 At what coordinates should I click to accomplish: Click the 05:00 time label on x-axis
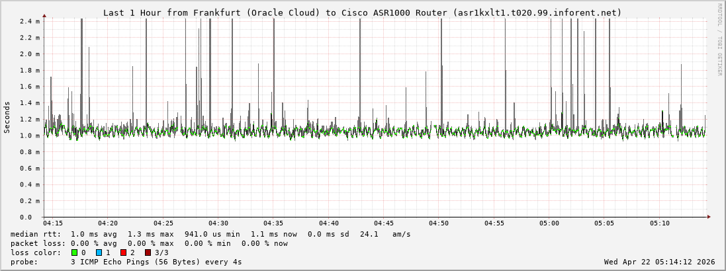coord(549,223)
